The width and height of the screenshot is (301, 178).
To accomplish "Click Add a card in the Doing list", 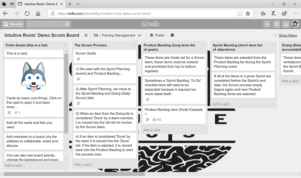I will pyautogui.click(x=291, y=81).
